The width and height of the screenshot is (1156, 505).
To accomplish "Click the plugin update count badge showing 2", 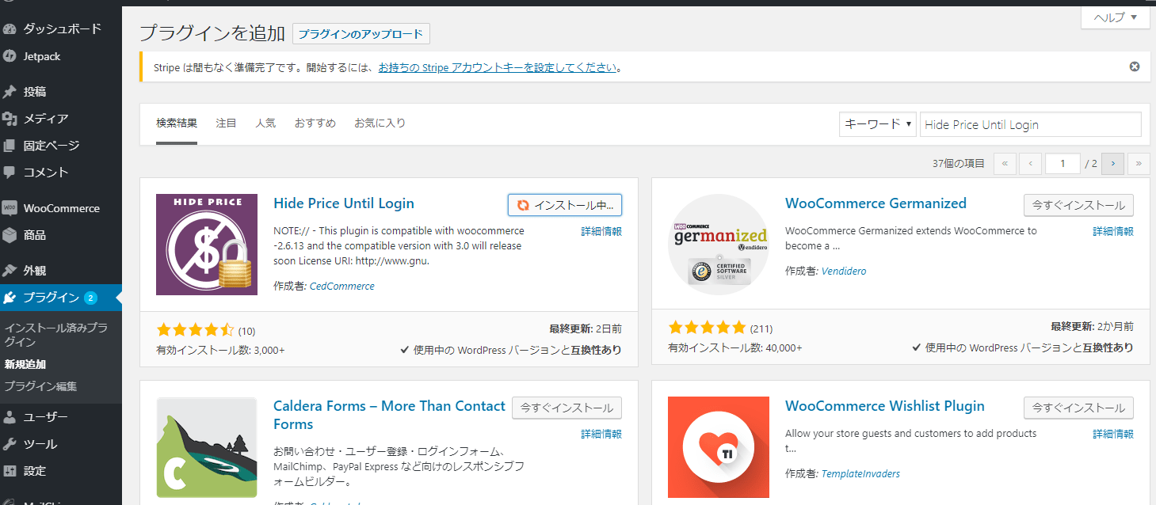I will pyautogui.click(x=90, y=298).
